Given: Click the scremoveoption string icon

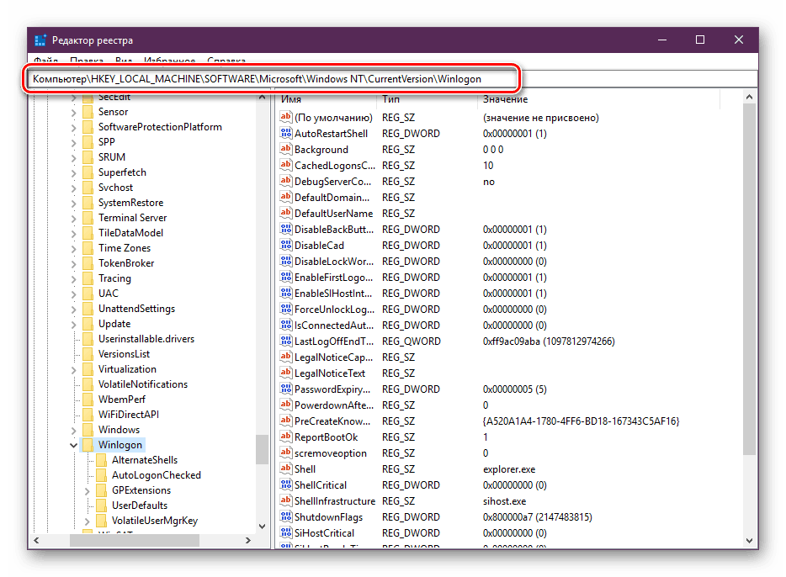Looking at the screenshot, I should click(x=286, y=453).
